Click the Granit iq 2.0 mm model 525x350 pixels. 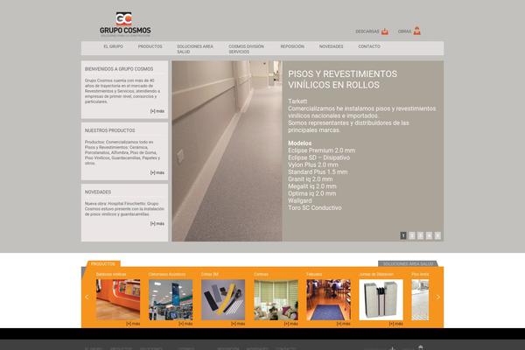click(310, 179)
